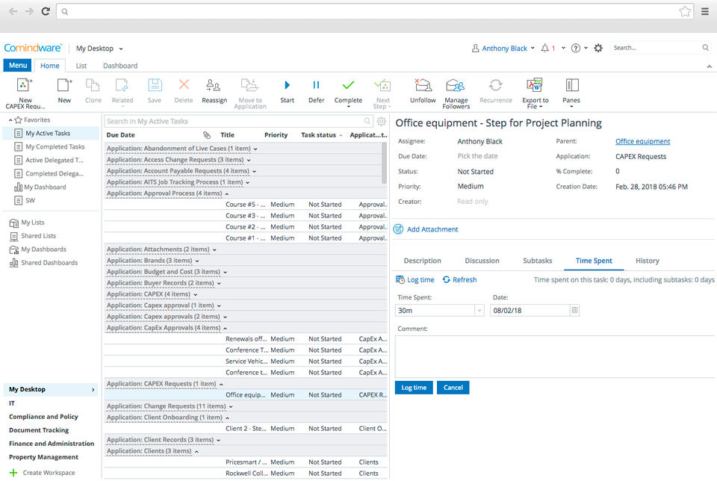Switch to the Discussion tab
717x481 pixels.
(x=482, y=261)
